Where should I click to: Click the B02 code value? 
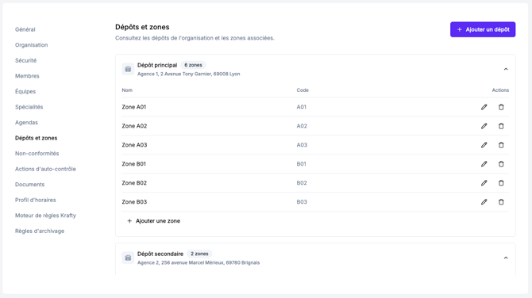tap(302, 183)
